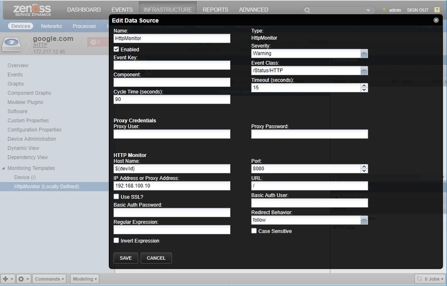Click the Cycle Time input field
The height and width of the screenshot is (286, 447).
coord(172,99)
